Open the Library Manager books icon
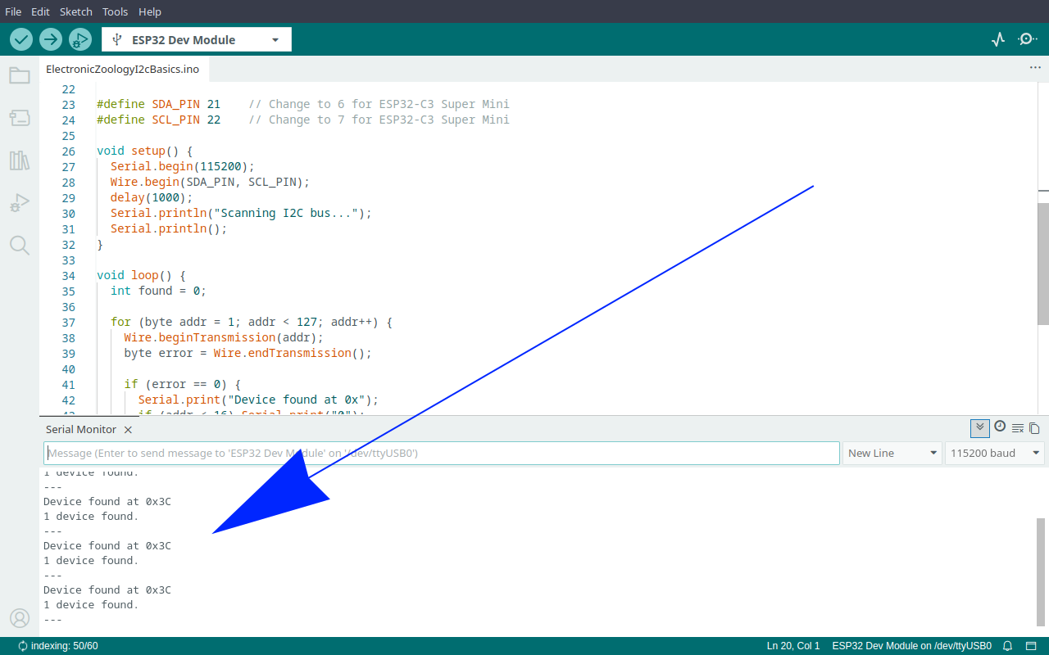 click(20, 160)
